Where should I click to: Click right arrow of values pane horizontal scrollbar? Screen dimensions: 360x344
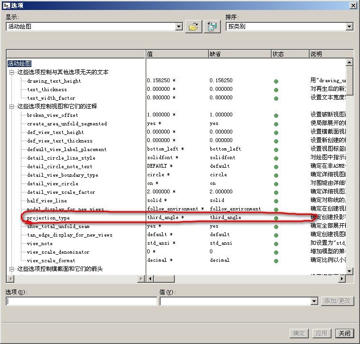342,279
